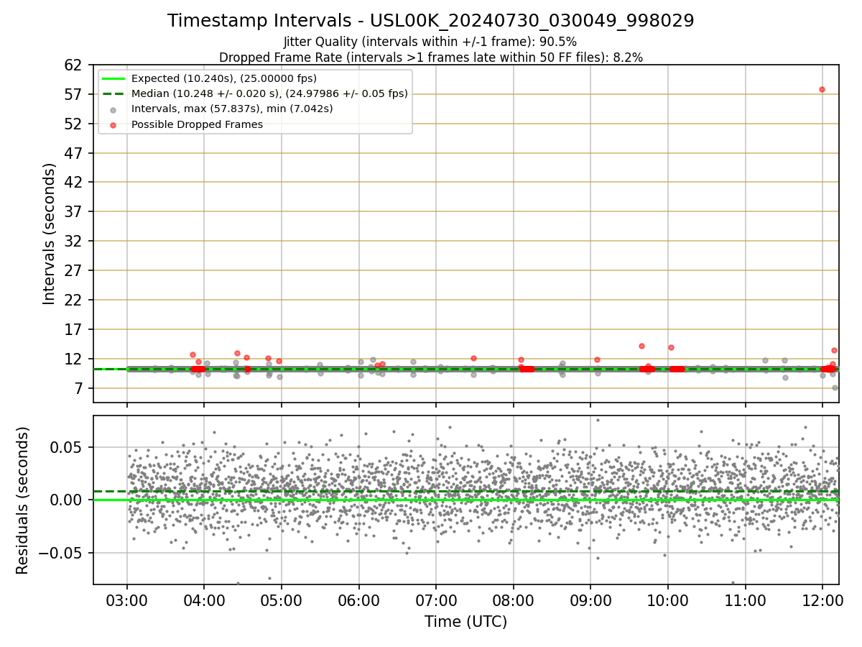
Task: Click y-axis tick label '7'
Action: pos(80,389)
